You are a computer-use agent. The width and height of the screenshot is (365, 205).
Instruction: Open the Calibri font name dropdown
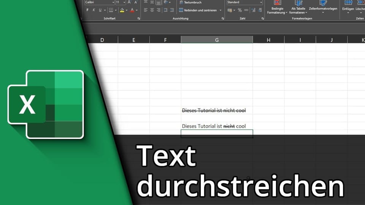[113, 2]
